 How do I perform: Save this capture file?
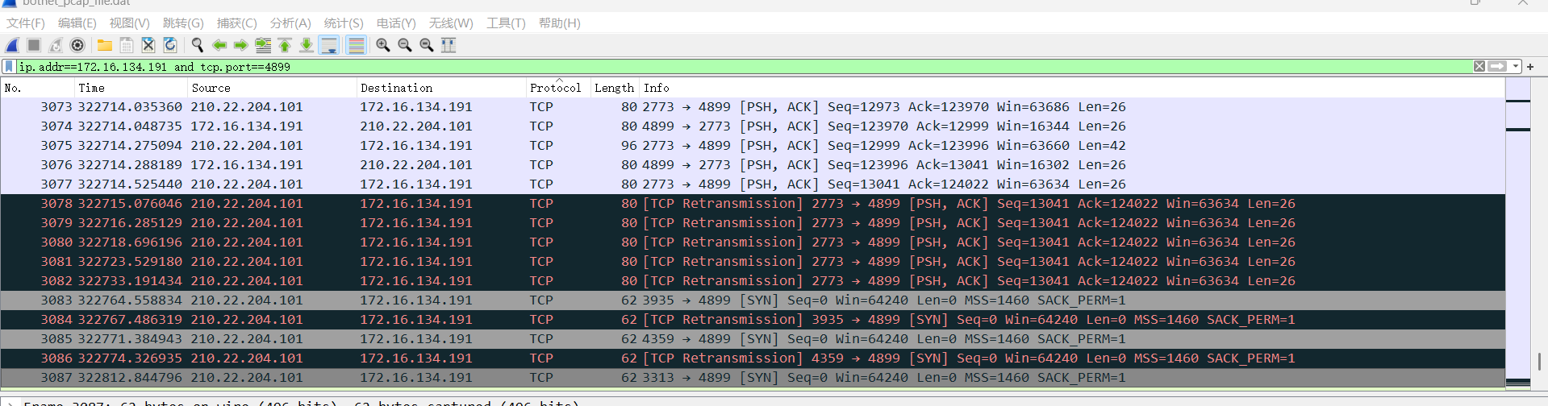(127, 45)
